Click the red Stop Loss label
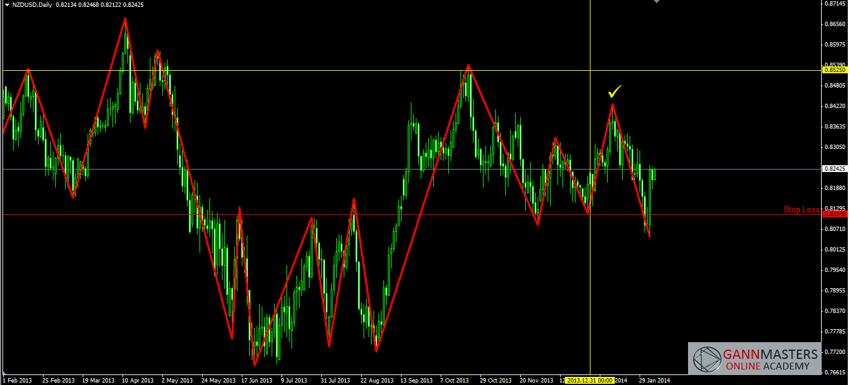This screenshot has width=849, height=385. (x=801, y=210)
